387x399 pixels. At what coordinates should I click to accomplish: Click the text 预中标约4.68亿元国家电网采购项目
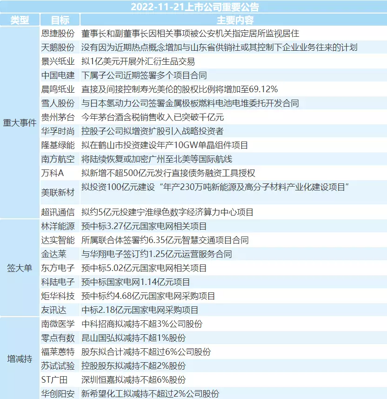click(x=148, y=296)
